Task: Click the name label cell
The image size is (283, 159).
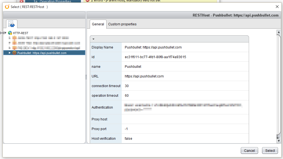Action: pyautogui.click(x=106, y=67)
